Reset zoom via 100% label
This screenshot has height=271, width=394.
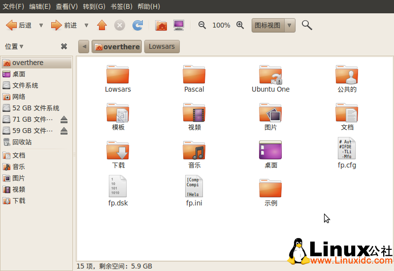221,26
